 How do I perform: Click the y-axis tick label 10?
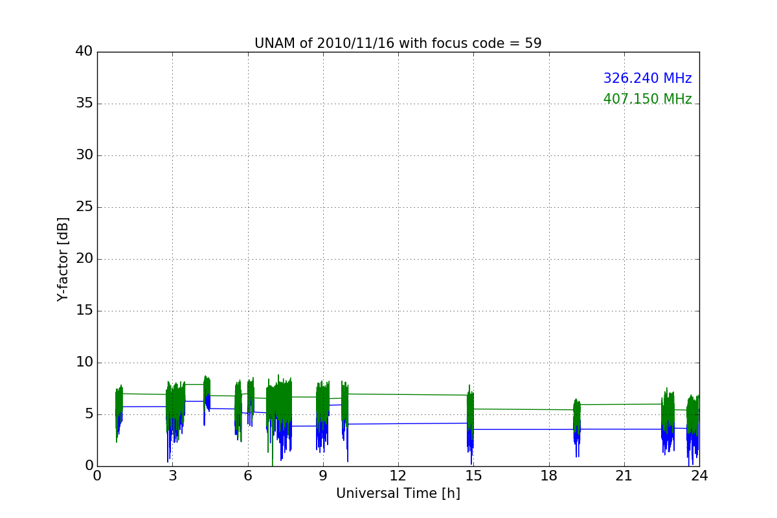84,363
